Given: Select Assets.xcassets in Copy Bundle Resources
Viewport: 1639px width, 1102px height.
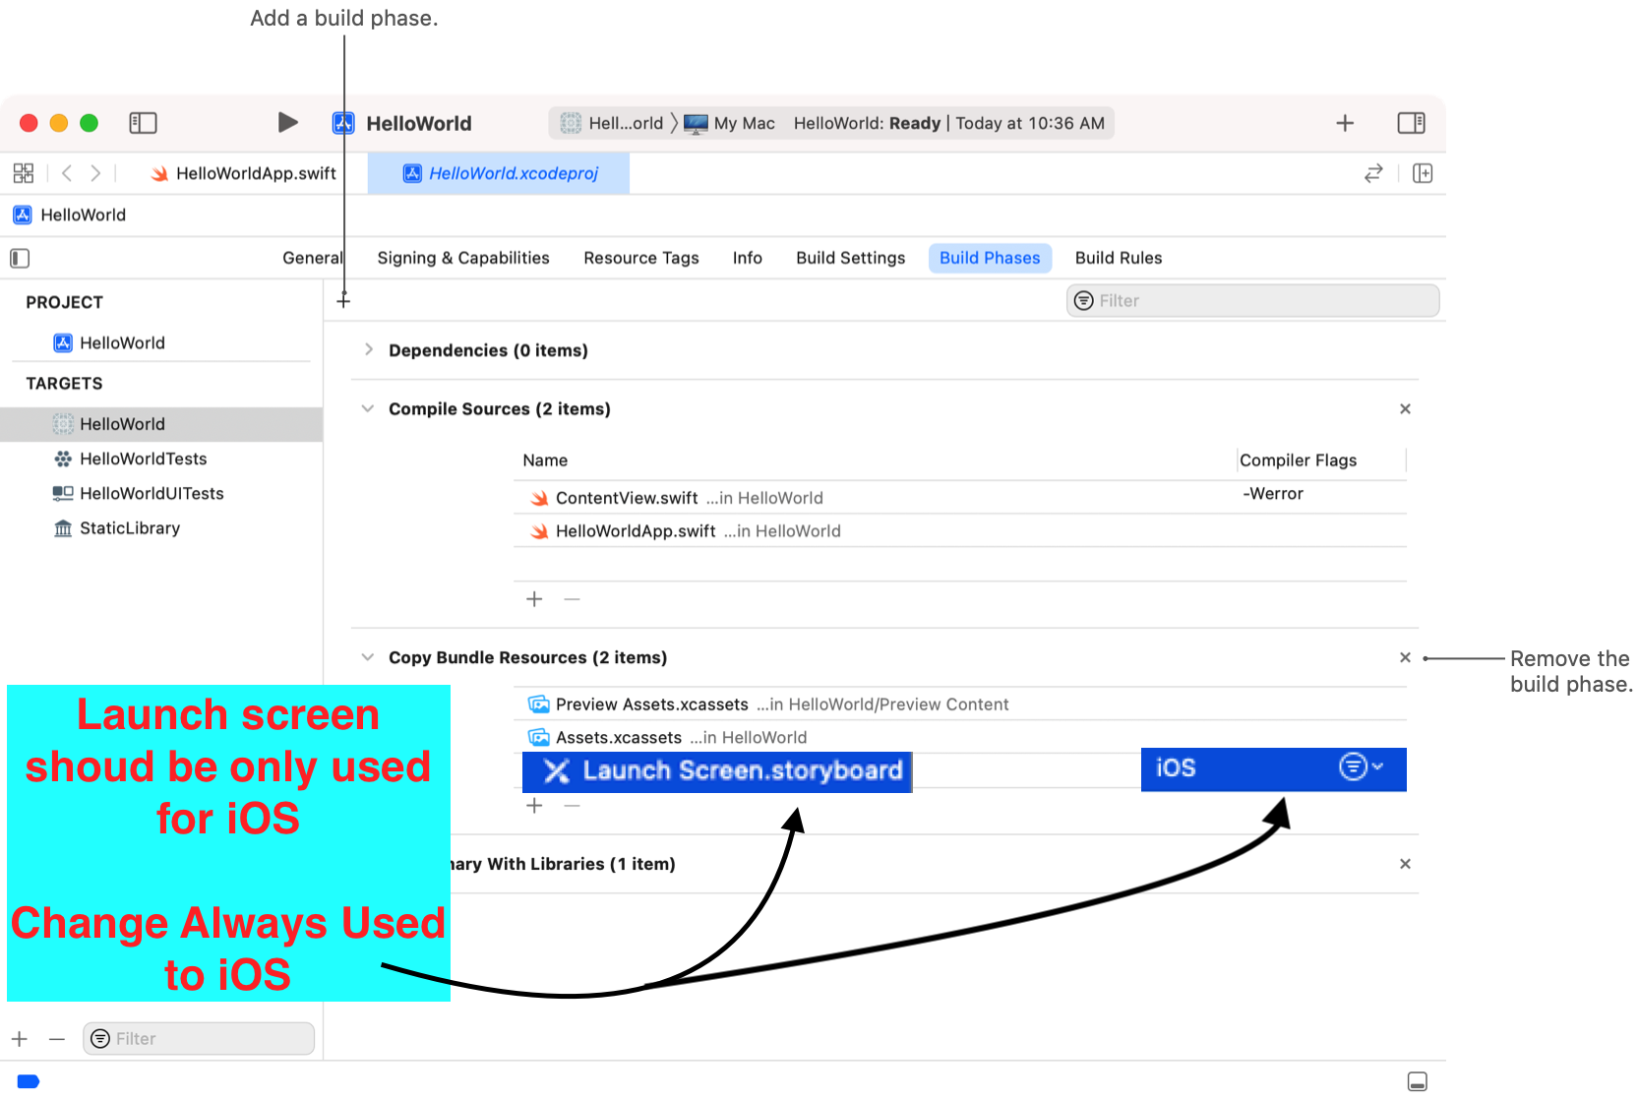Looking at the screenshot, I should coord(959,738).
